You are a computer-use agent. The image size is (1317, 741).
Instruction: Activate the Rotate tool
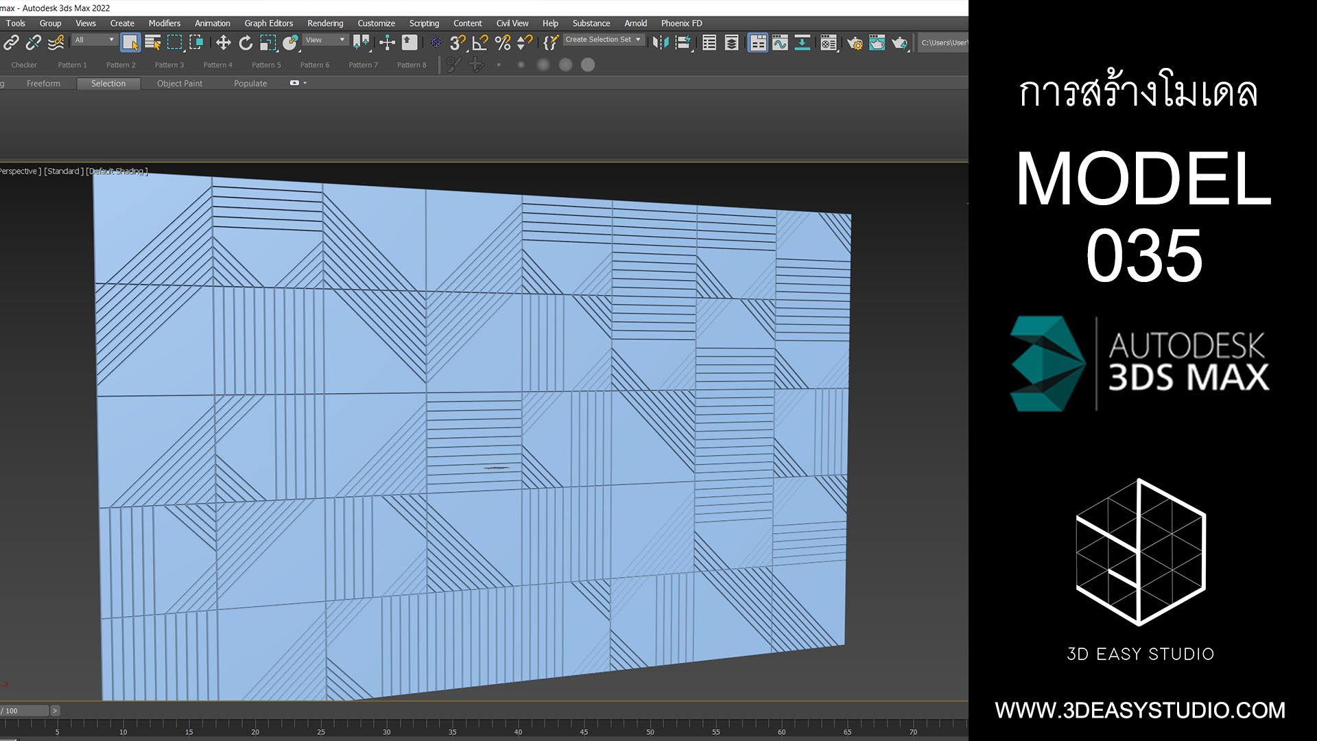(246, 43)
